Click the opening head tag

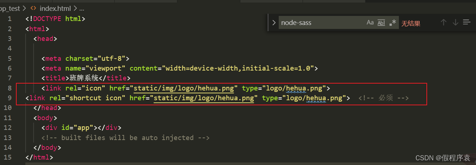coord(45,38)
